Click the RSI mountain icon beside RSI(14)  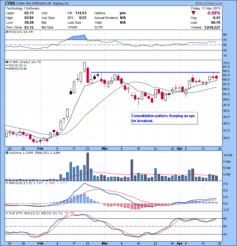(7, 32)
